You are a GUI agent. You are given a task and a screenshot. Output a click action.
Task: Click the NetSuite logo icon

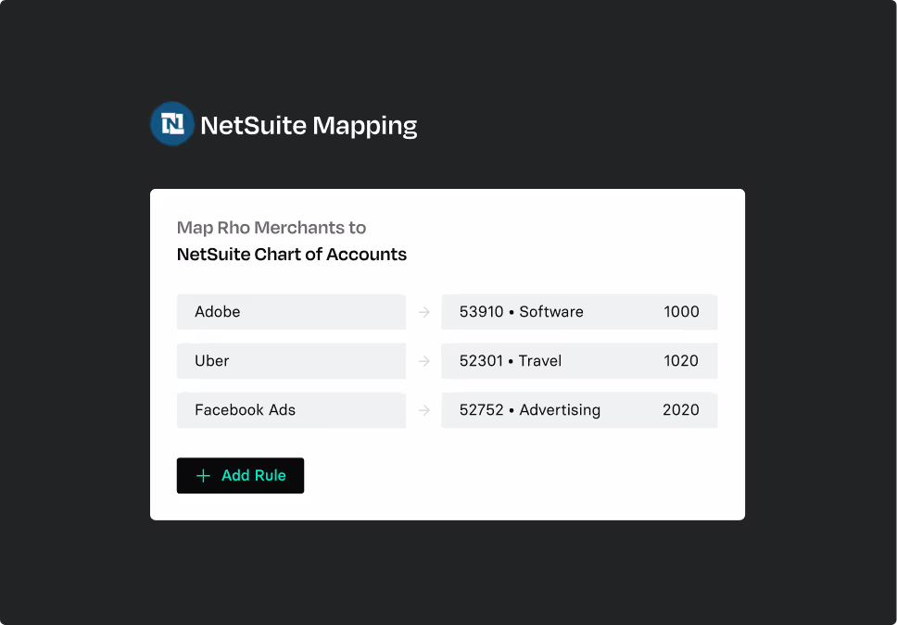click(x=172, y=124)
